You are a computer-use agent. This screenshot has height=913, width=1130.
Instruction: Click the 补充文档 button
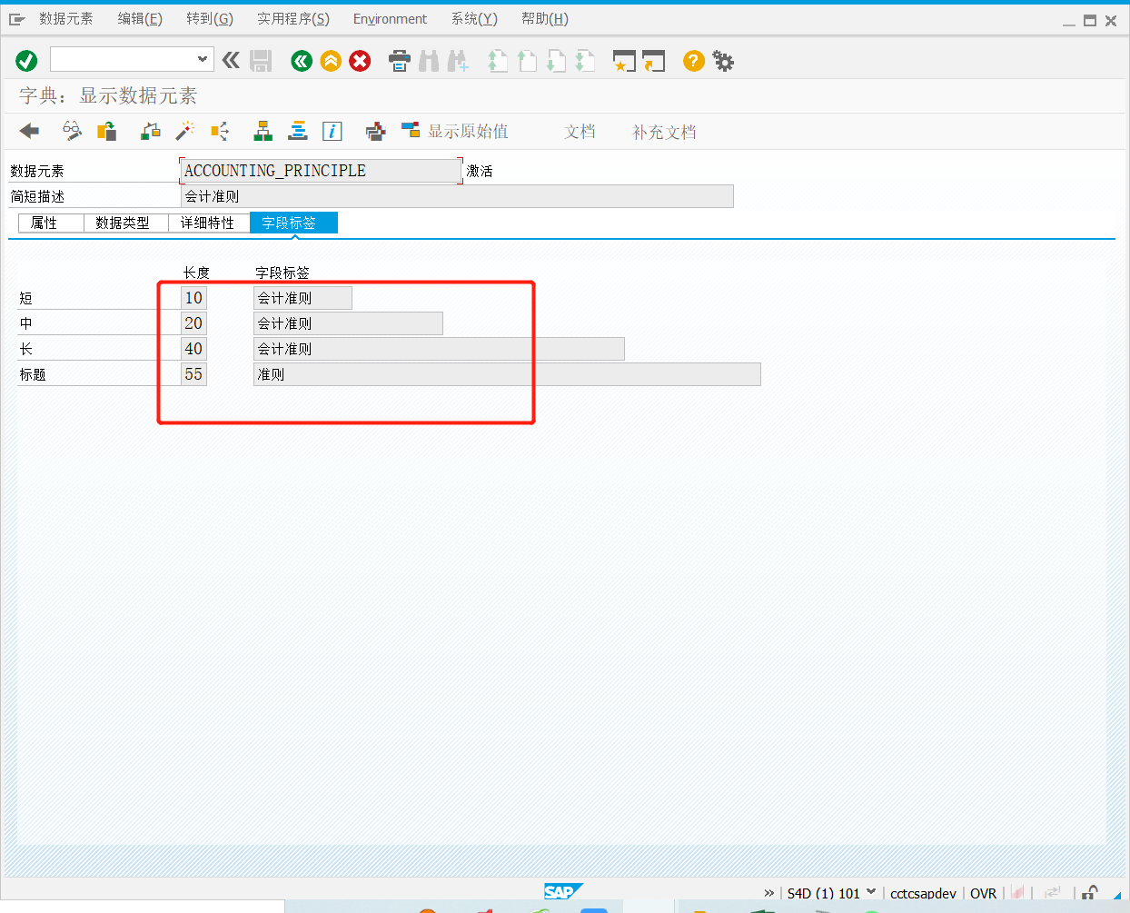664,131
